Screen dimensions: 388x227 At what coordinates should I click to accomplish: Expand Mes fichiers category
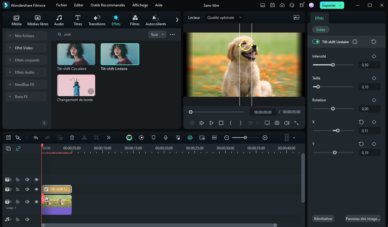click(x=26, y=36)
